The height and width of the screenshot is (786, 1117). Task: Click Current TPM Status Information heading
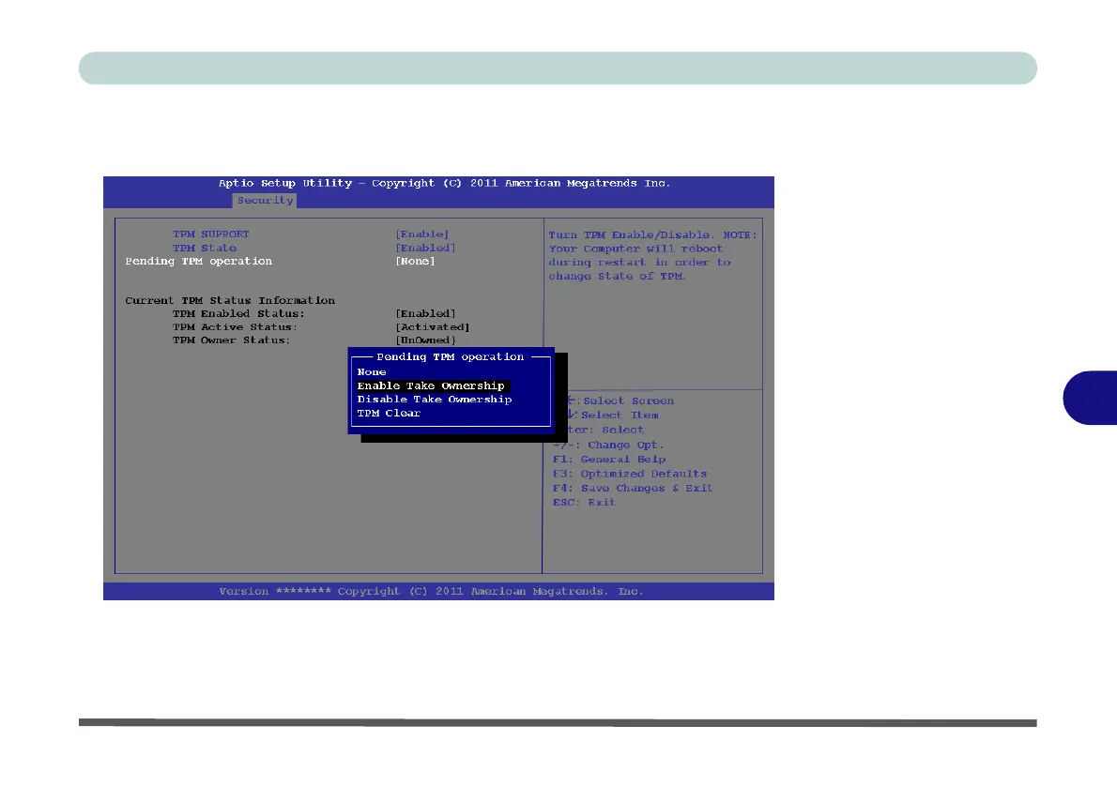pos(230,300)
